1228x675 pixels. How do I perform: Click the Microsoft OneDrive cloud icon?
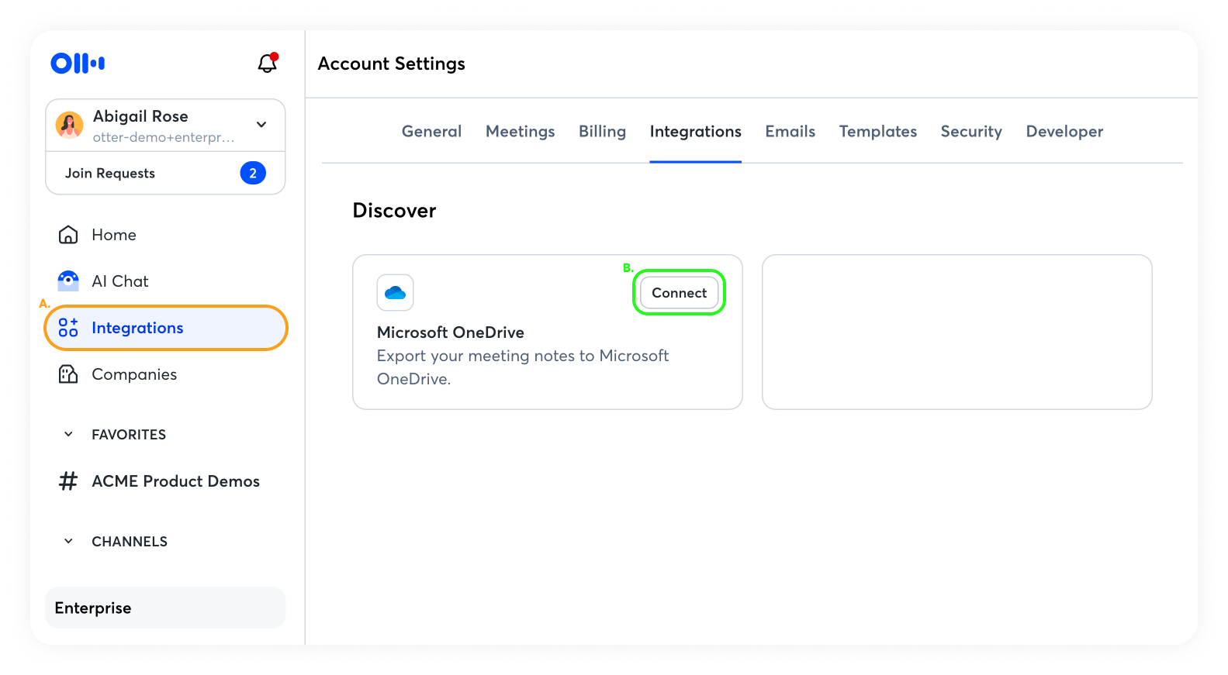coord(395,293)
